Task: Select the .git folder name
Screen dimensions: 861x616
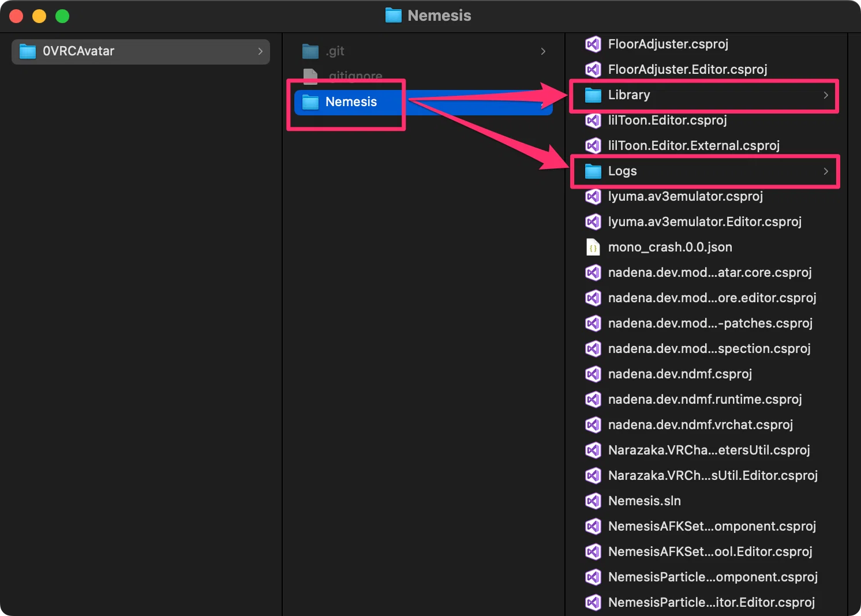Action: pos(335,51)
